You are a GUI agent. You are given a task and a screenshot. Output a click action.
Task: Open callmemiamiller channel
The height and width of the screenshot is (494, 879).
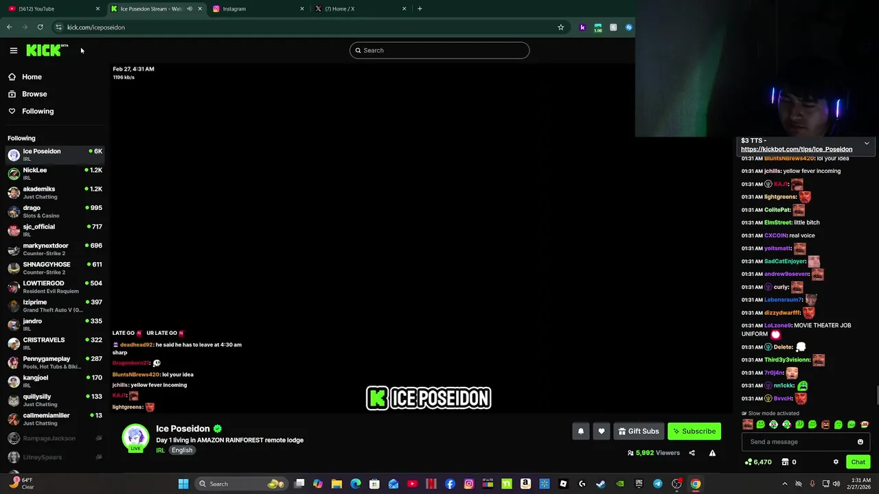(55, 419)
